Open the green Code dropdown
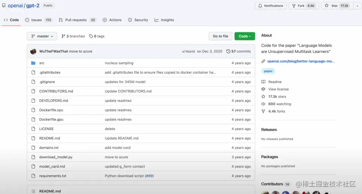Screen dimensions: 362x194 click(244, 36)
